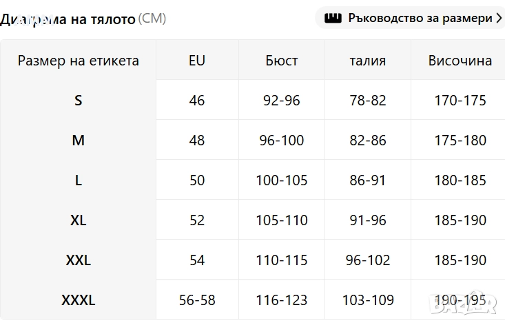Click the 'Бюст' column header
Viewport: 505px width, 323px height.
pyautogui.click(x=282, y=61)
